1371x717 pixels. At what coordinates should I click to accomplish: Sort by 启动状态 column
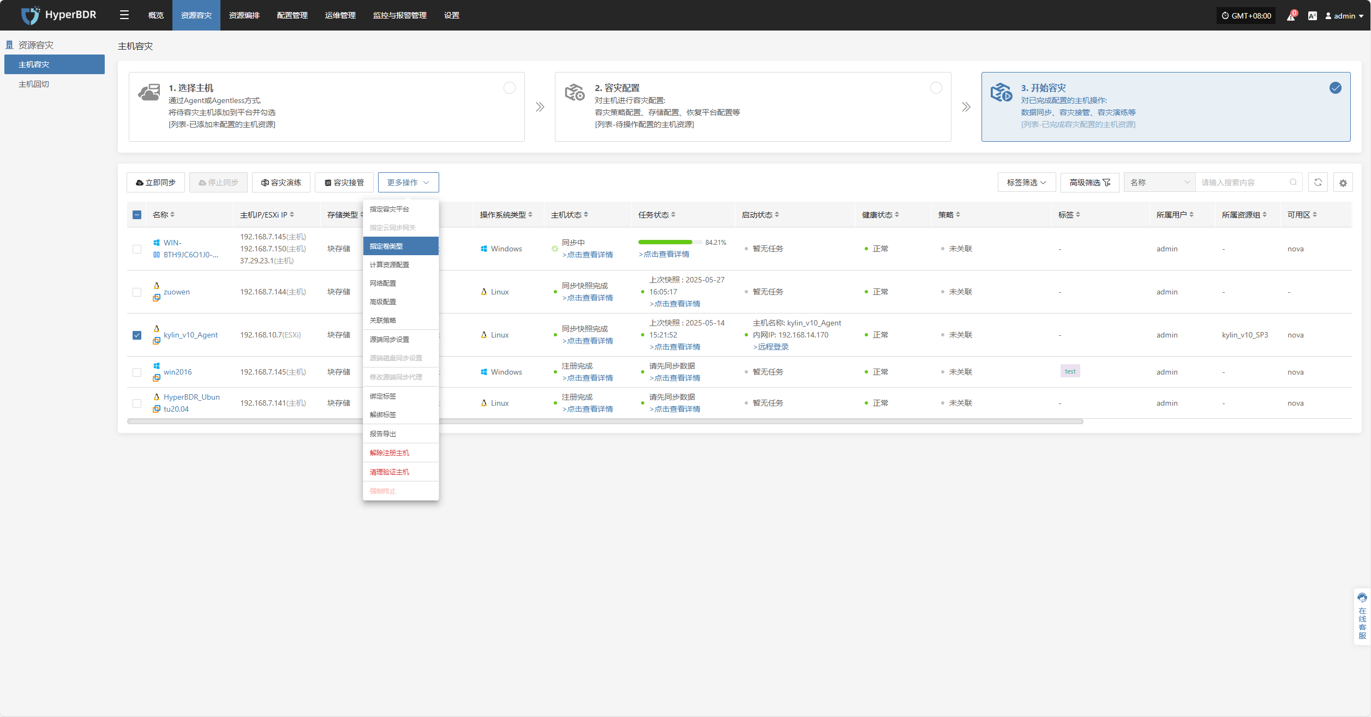click(x=777, y=214)
